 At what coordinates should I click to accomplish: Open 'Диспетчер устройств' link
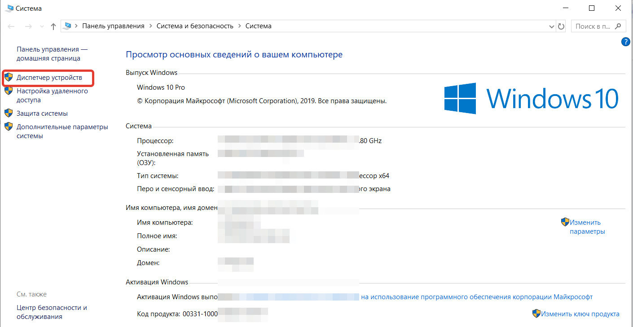point(49,78)
